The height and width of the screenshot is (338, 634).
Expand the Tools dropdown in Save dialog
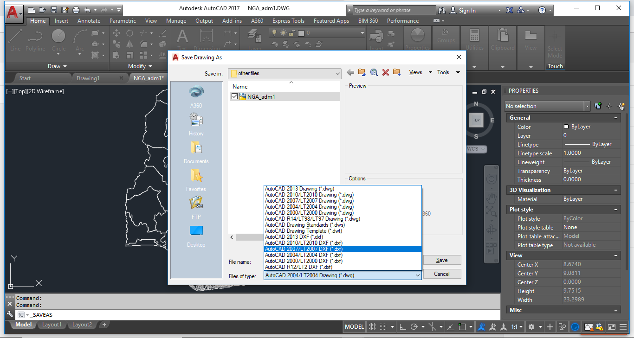pos(443,72)
